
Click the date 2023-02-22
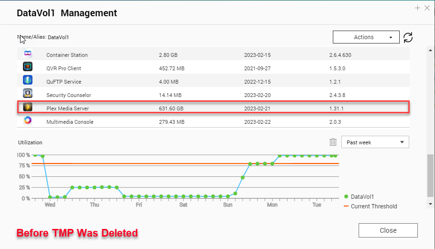257,122
